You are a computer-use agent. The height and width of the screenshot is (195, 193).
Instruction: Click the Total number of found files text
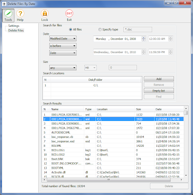[x=63, y=186]
